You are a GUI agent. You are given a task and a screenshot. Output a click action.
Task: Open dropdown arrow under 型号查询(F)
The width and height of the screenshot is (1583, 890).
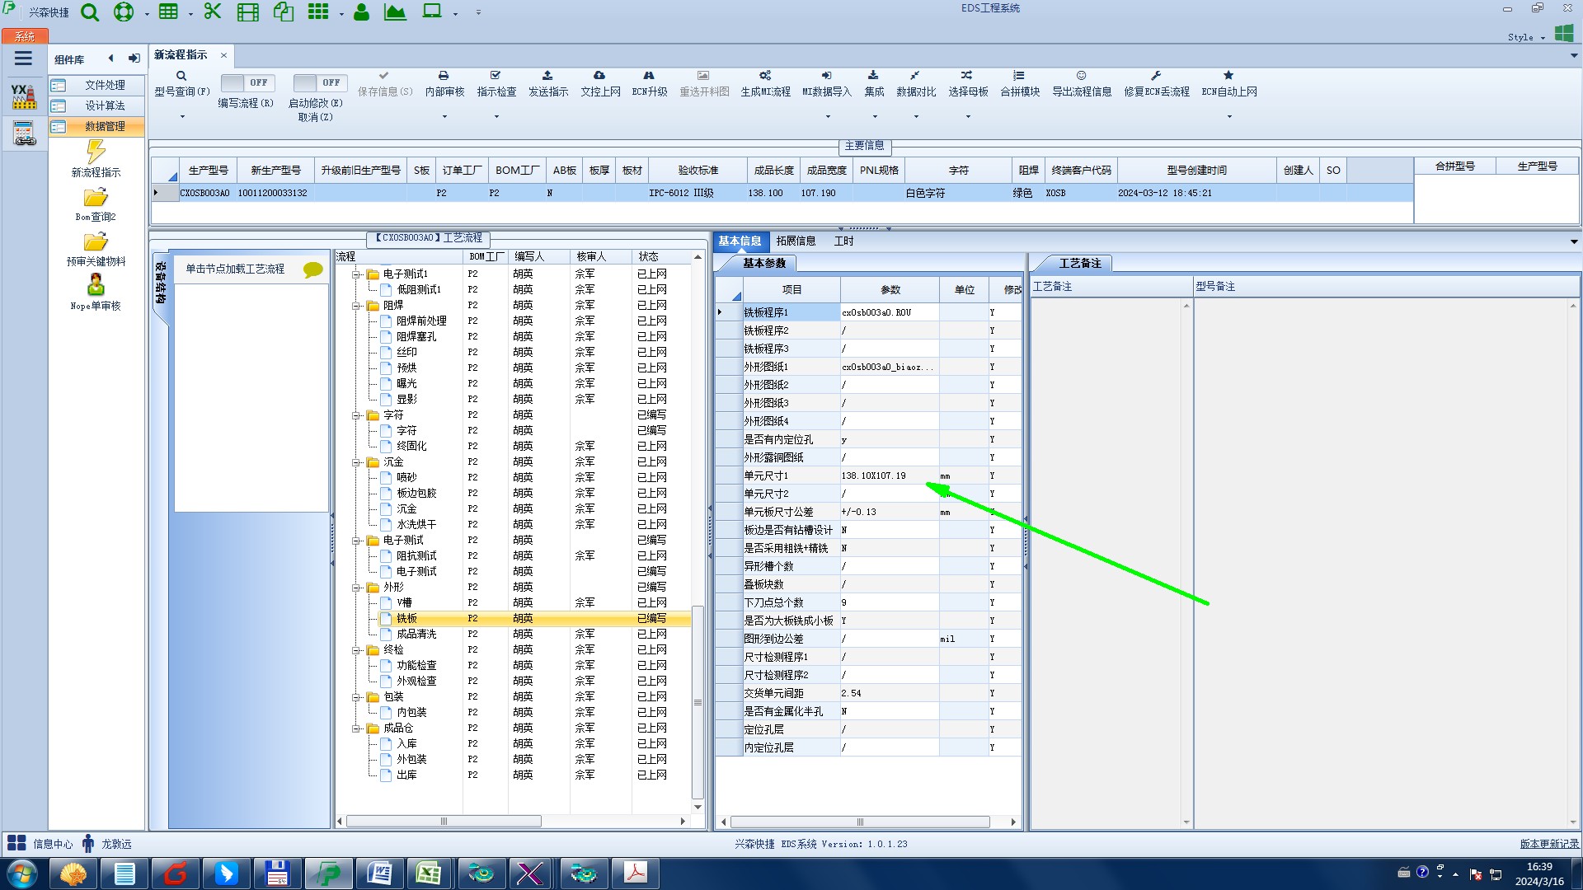tap(182, 116)
